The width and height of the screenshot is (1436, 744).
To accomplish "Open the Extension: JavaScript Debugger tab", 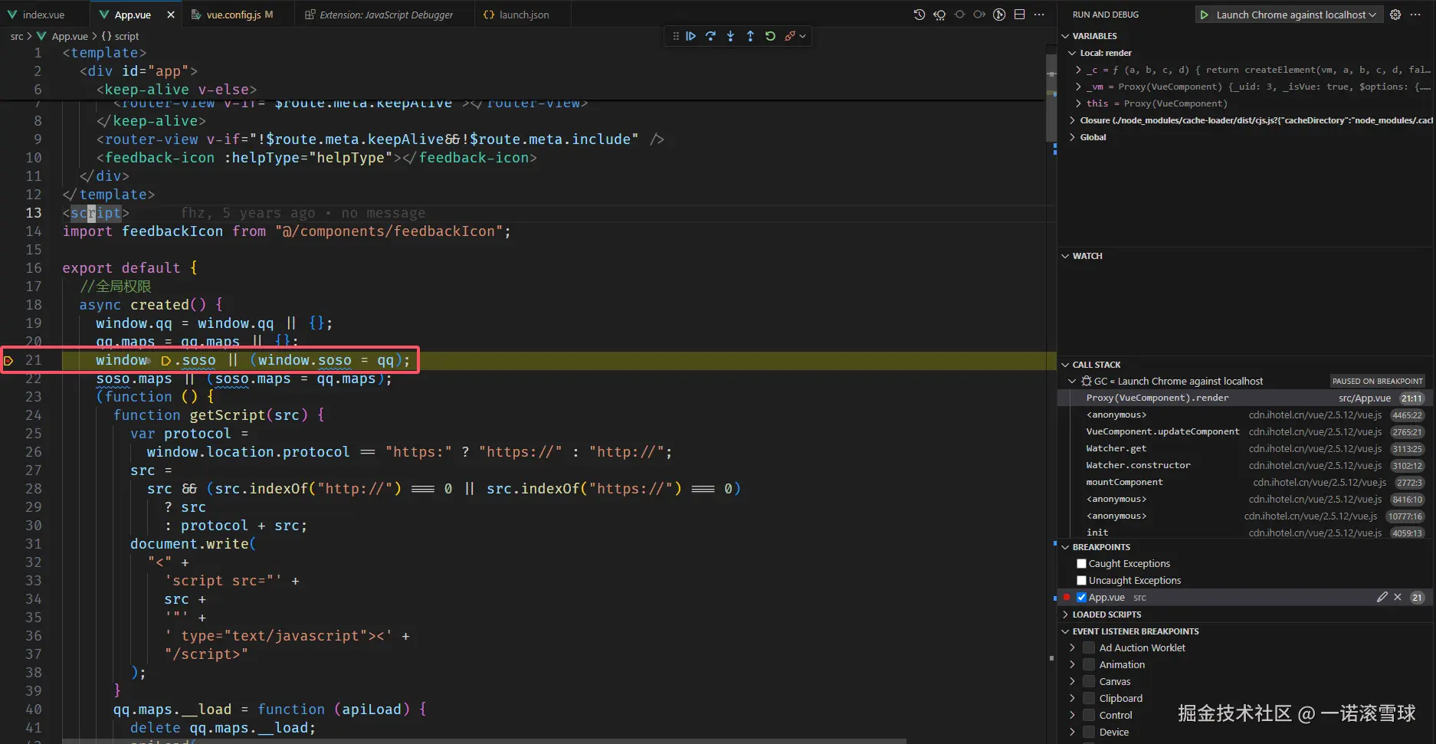I will [x=386, y=15].
